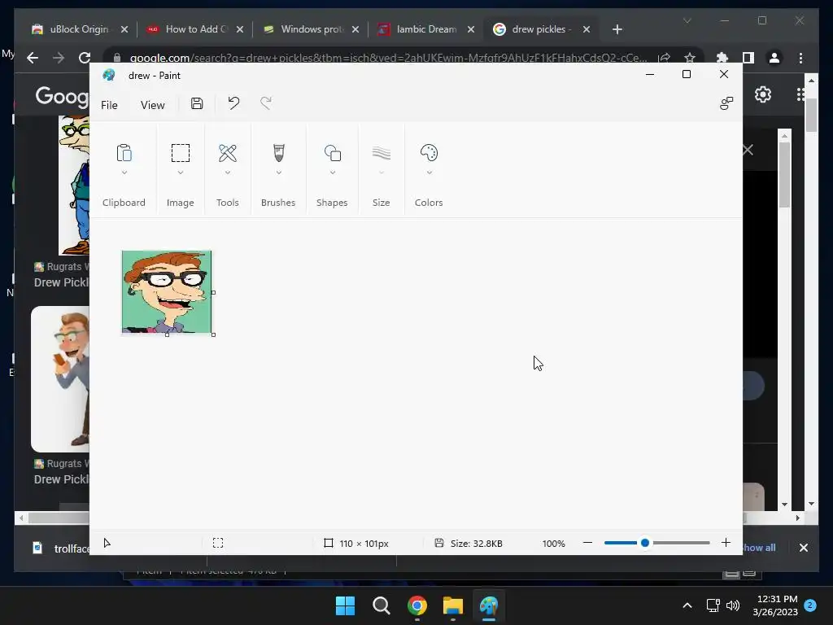
Task: Show hidden system tray icons
Action: tap(687, 605)
